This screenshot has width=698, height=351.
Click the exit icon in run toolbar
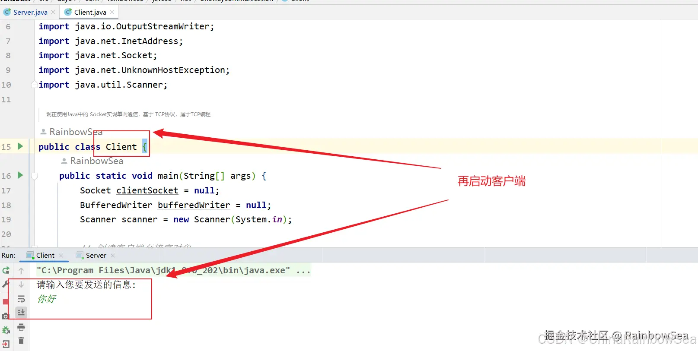pos(6,344)
